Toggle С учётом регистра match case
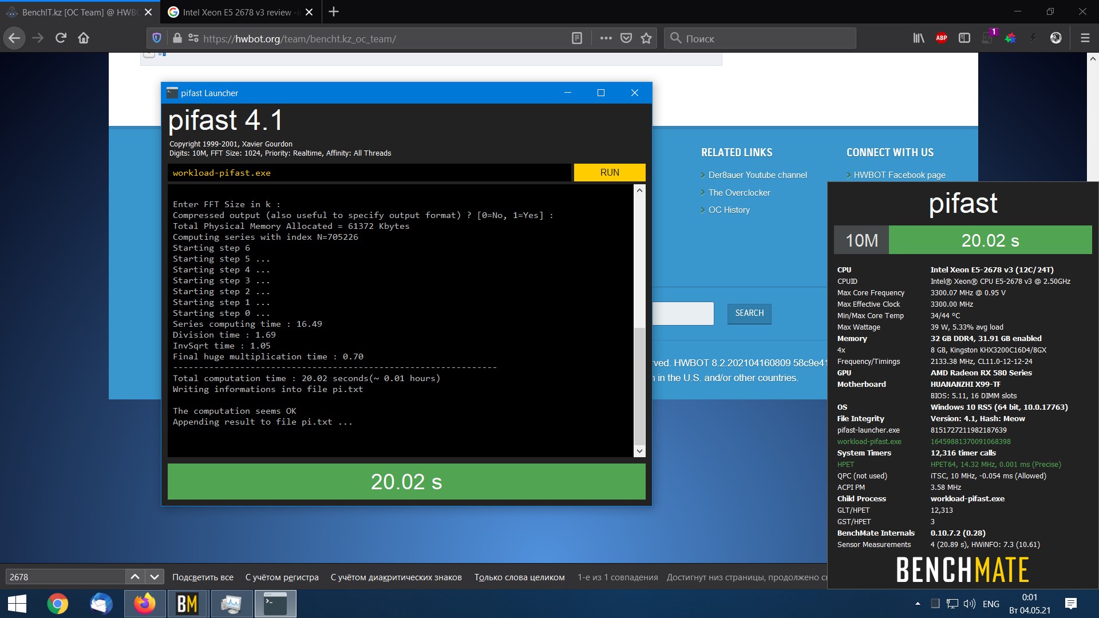The width and height of the screenshot is (1099, 618). coord(282,577)
